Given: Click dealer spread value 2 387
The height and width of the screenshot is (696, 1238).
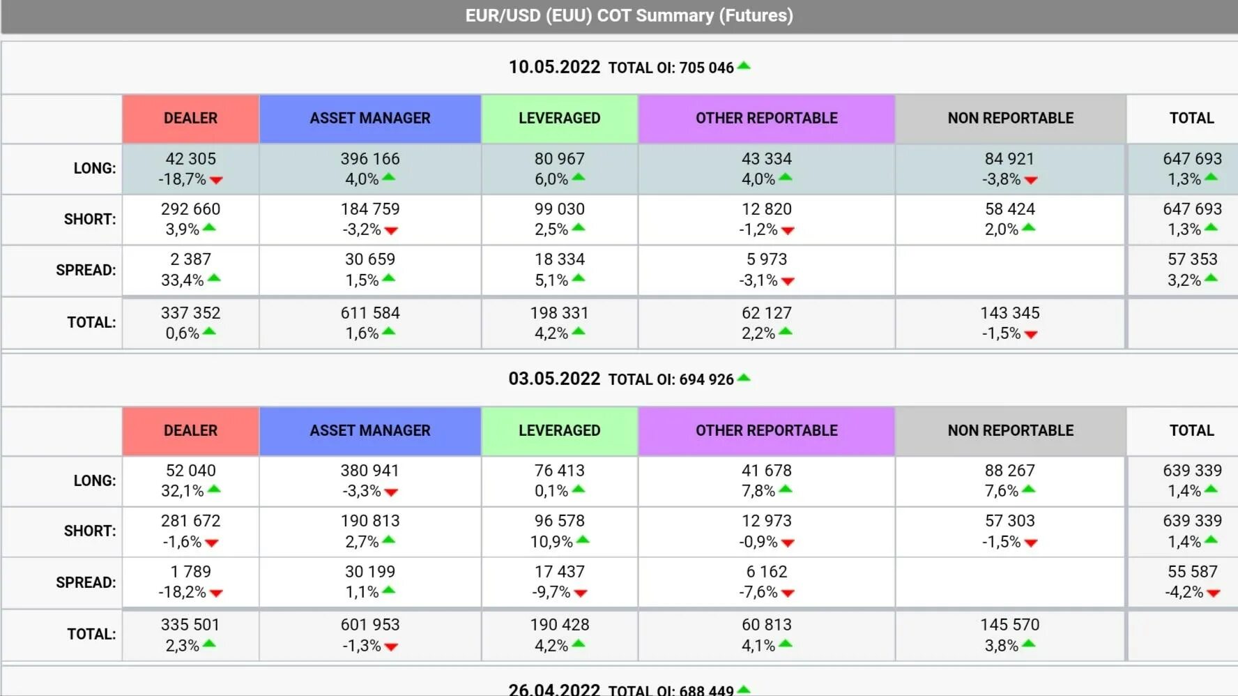Looking at the screenshot, I should point(191,259).
